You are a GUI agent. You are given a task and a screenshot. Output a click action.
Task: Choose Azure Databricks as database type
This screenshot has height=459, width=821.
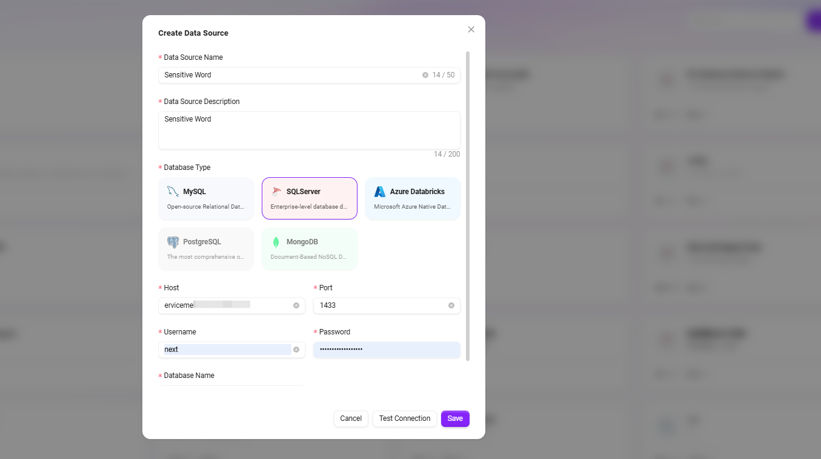(413, 198)
